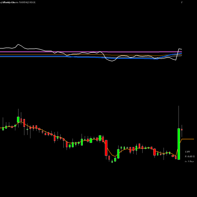Select the large red candlestick mid-chart
197x197 pixels.
coord(106,148)
